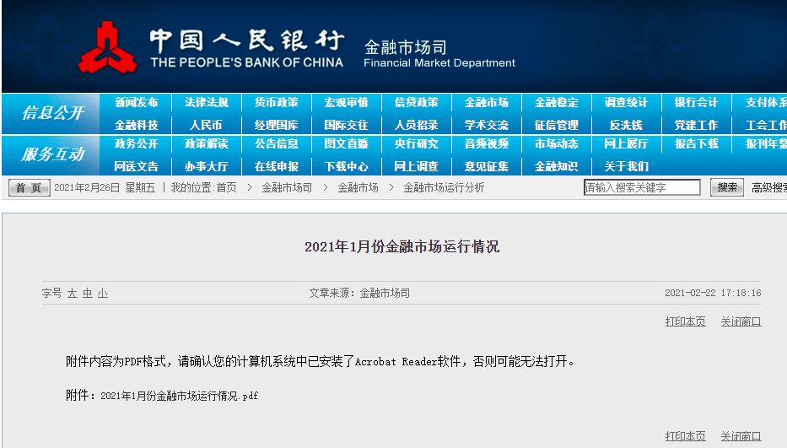Go to 金融知识 section
The width and height of the screenshot is (787, 448).
click(556, 166)
